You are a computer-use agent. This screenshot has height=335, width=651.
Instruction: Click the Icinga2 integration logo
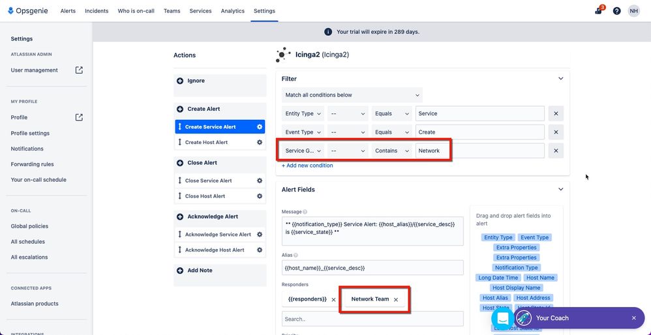(x=282, y=55)
